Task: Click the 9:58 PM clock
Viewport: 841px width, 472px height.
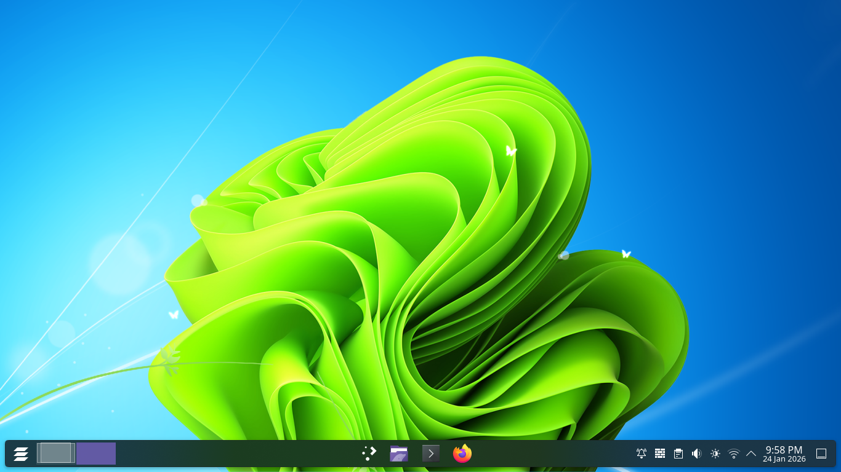Action: click(784, 450)
